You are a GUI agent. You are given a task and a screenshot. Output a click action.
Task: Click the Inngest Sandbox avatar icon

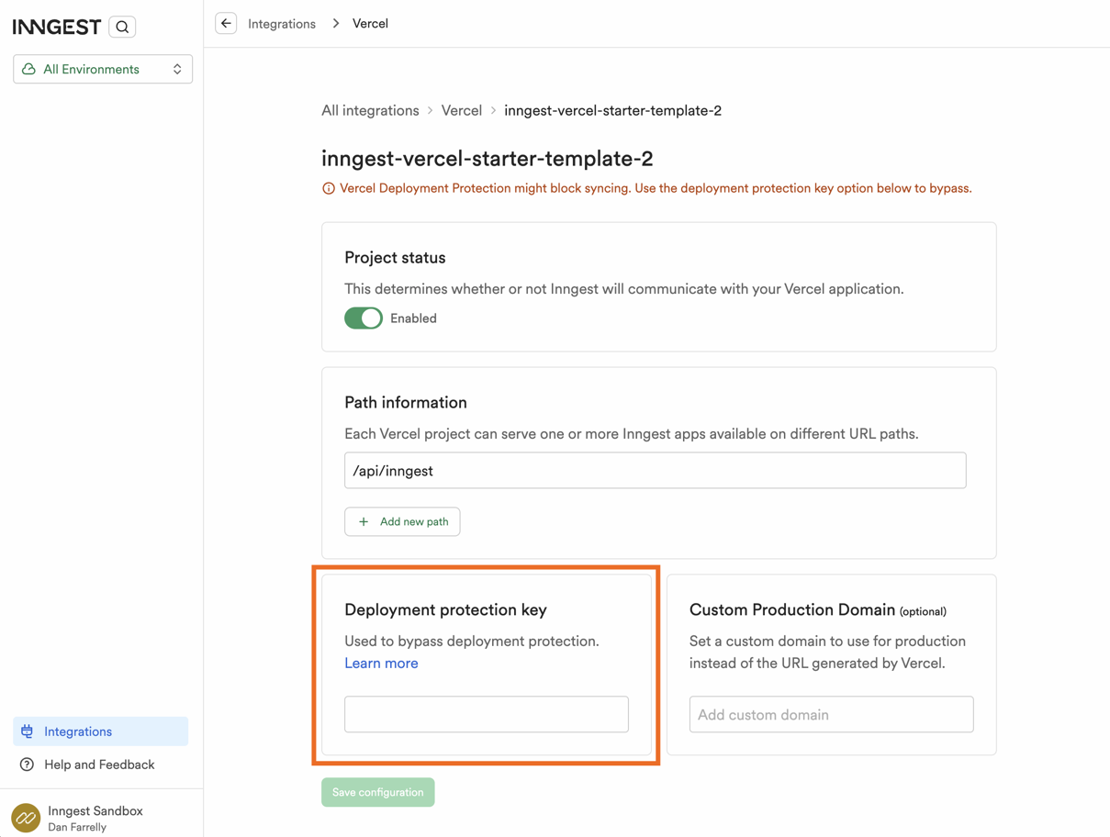coord(26,817)
